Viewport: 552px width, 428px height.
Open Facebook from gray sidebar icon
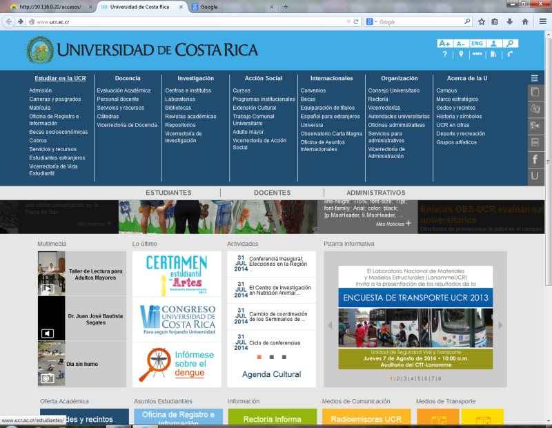coord(535,159)
